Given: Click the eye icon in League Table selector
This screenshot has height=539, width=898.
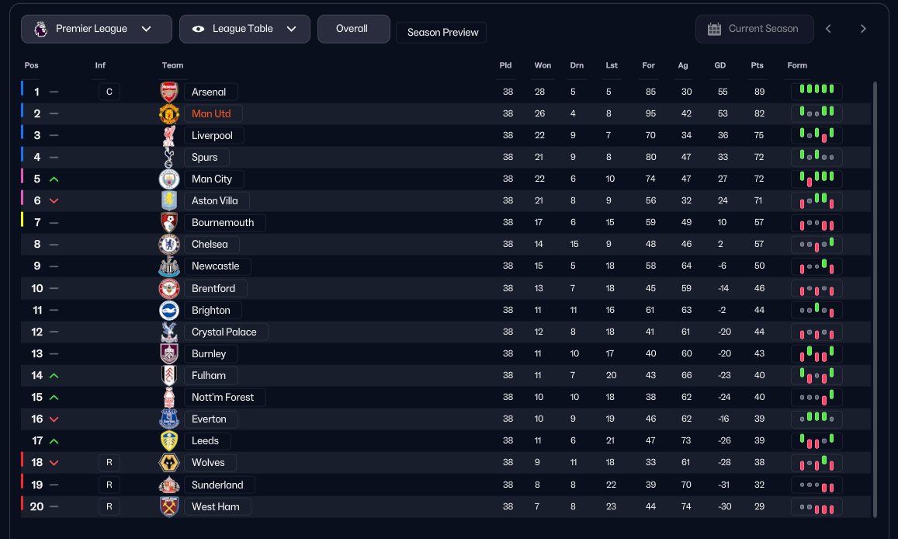Looking at the screenshot, I should tap(198, 29).
